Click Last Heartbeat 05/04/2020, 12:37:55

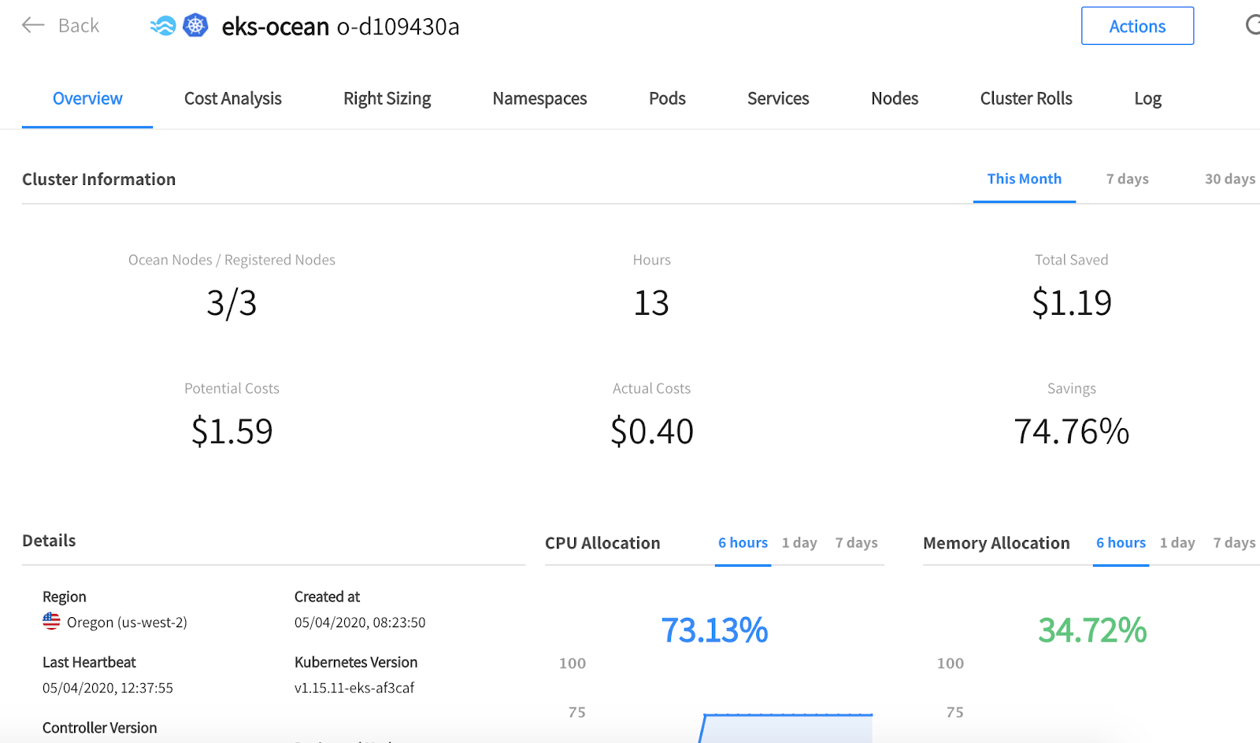108,688
